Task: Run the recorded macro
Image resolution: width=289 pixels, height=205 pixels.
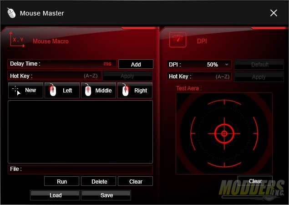Action: click(x=62, y=181)
